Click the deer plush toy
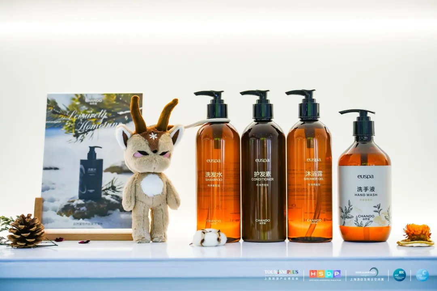437x291 pixels. (x=152, y=169)
